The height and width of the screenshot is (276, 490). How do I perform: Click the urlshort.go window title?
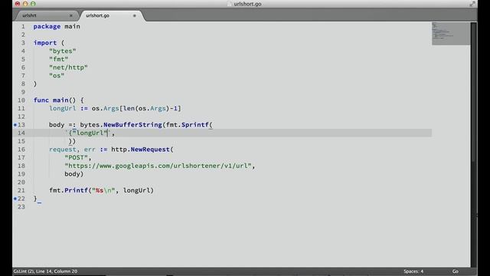[247, 4]
